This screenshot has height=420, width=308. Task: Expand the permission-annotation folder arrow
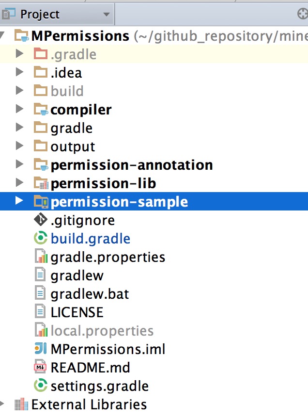pos(19,164)
